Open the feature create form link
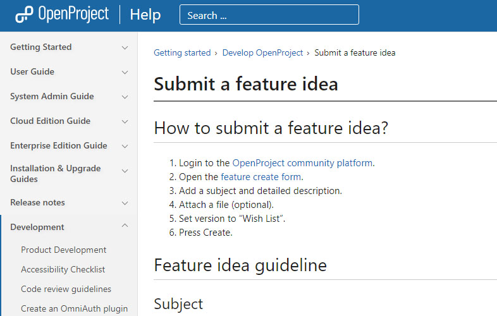The height and width of the screenshot is (316, 497). pyautogui.click(x=261, y=177)
